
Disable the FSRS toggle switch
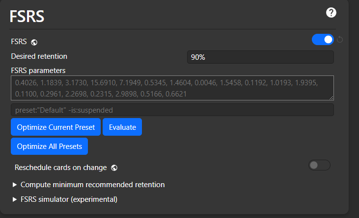point(323,40)
